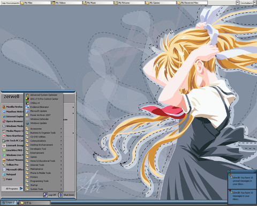This screenshot has width=257, height=206.
Task: Open the unread messages inbox notification
Action: 242,181
